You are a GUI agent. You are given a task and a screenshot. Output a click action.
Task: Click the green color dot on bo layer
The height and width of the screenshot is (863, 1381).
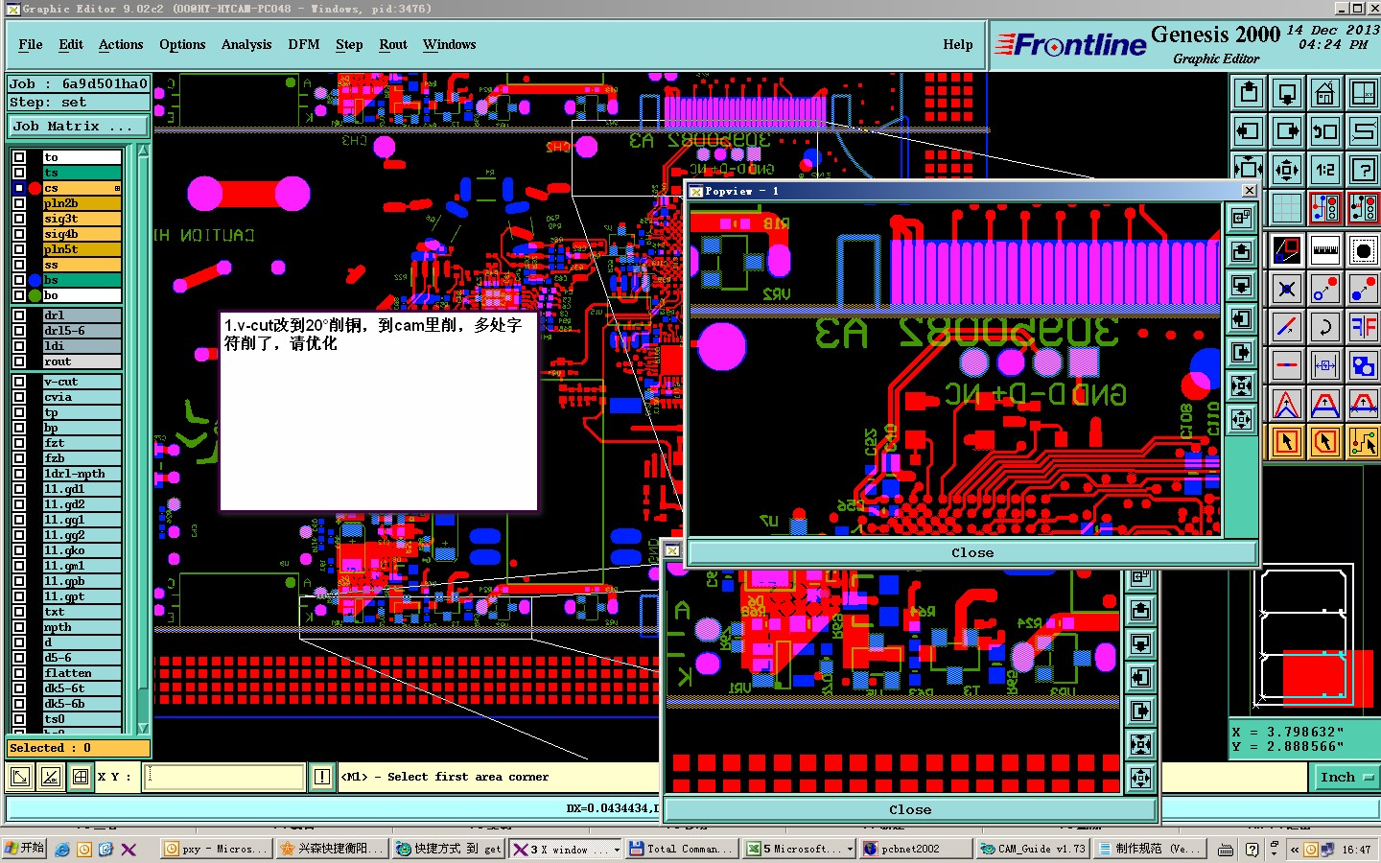point(35,295)
